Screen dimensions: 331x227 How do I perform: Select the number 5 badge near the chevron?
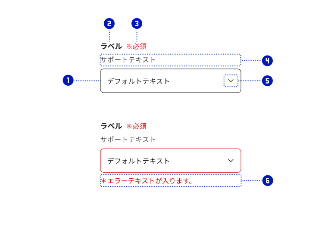[x=267, y=81]
